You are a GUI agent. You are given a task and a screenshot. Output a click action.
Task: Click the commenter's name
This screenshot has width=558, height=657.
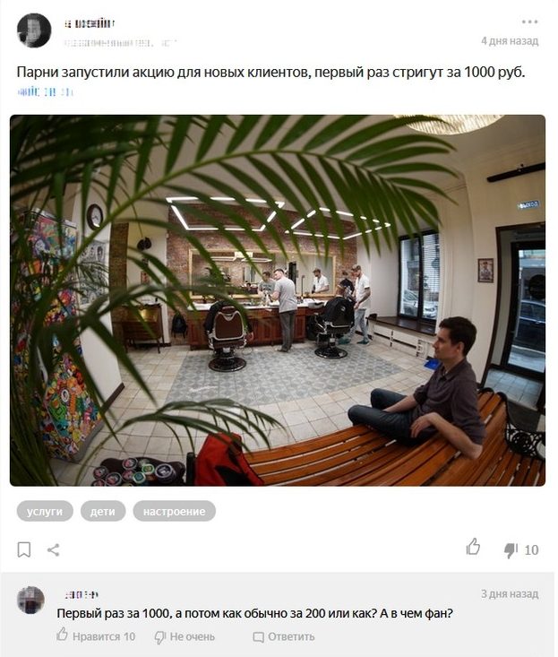point(82,594)
